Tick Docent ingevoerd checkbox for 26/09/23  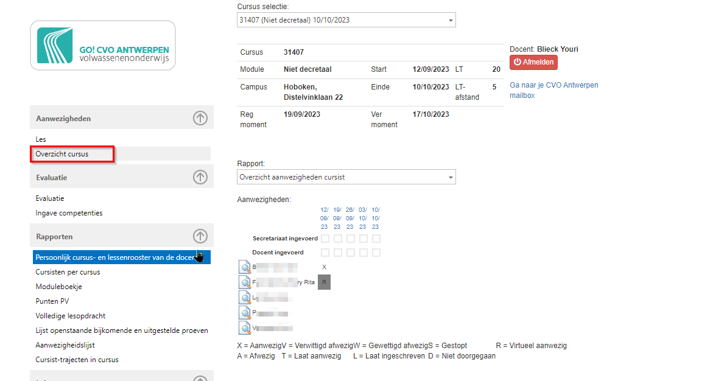click(x=351, y=253)
